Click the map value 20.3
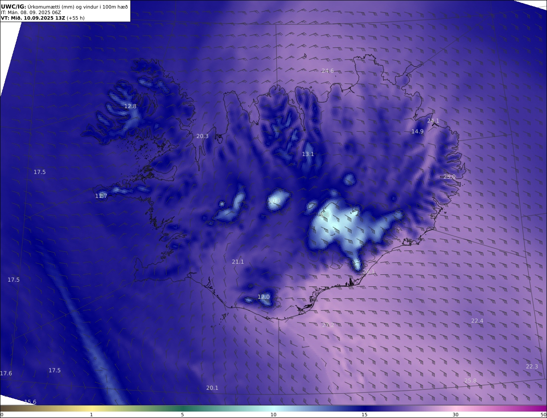The image size is (547, 418). pos(203,136)
